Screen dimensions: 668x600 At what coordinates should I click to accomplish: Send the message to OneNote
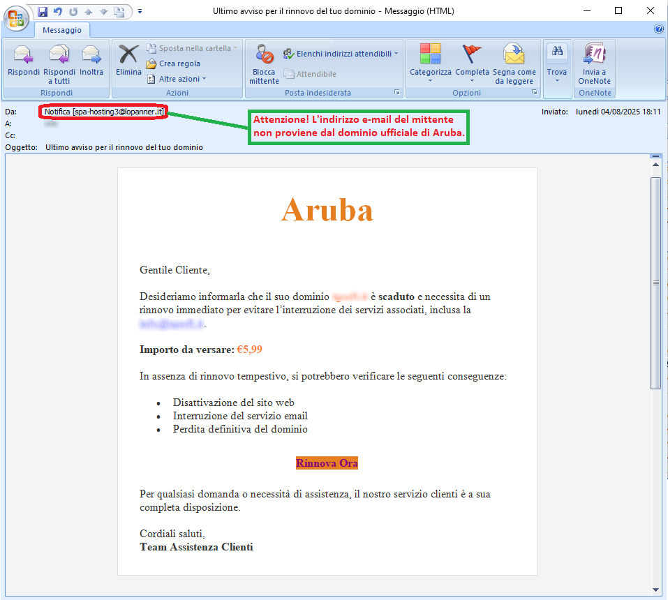click(x=594, y=65)
